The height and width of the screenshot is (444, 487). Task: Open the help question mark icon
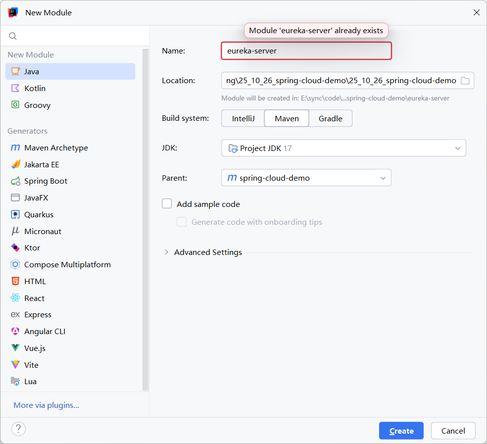tap(18, 429)
